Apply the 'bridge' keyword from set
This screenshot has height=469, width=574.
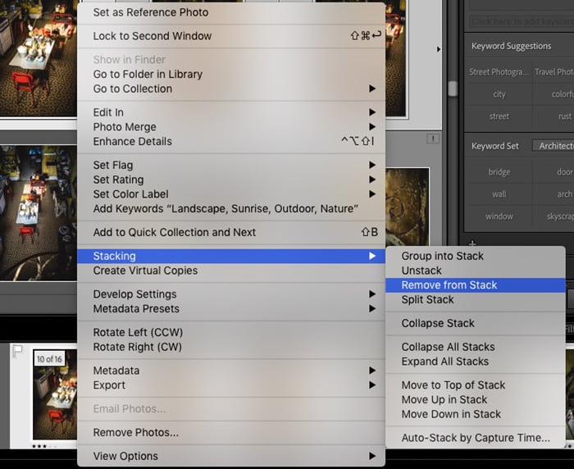(x=499, y=172)
